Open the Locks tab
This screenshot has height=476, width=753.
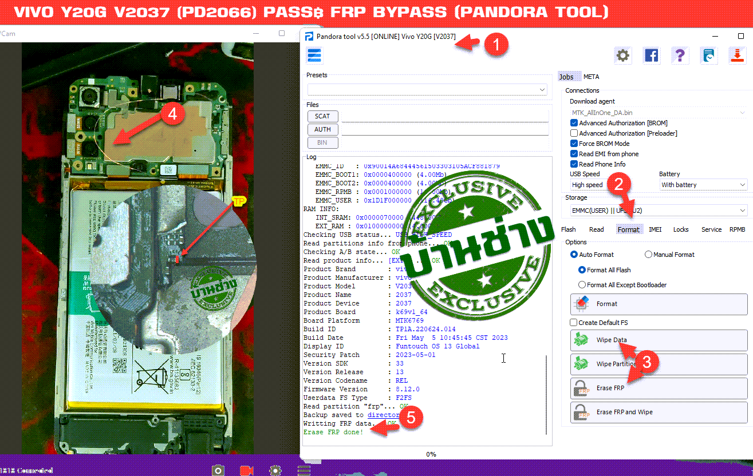(x=681, y=229)
